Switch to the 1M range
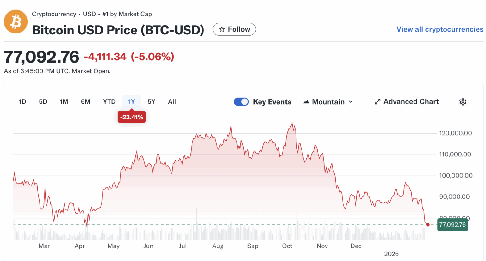The height and width of the screenshot is (261, 486). click(64, 102)
